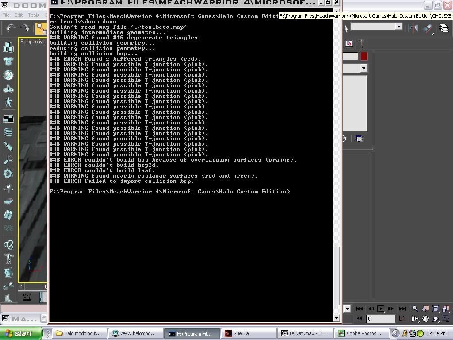
Task: Open the File menu in 3ds Max
Action: tap(6, 15)
